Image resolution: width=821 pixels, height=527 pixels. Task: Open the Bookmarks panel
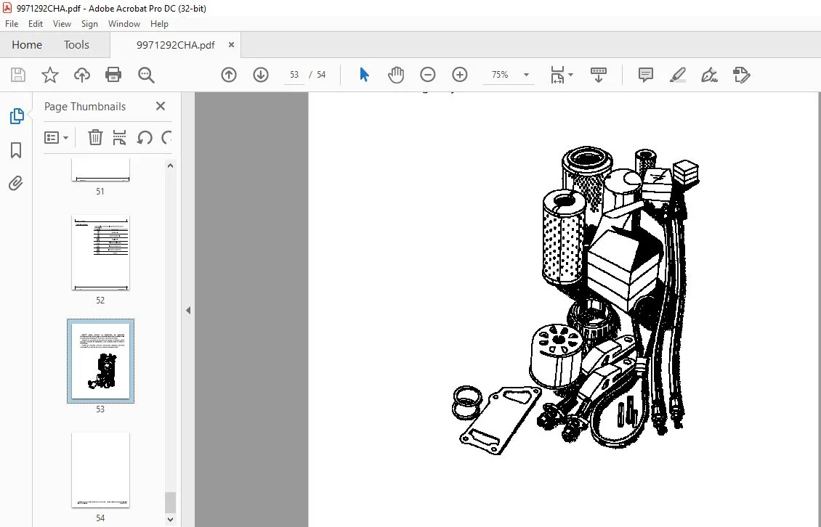16,150
